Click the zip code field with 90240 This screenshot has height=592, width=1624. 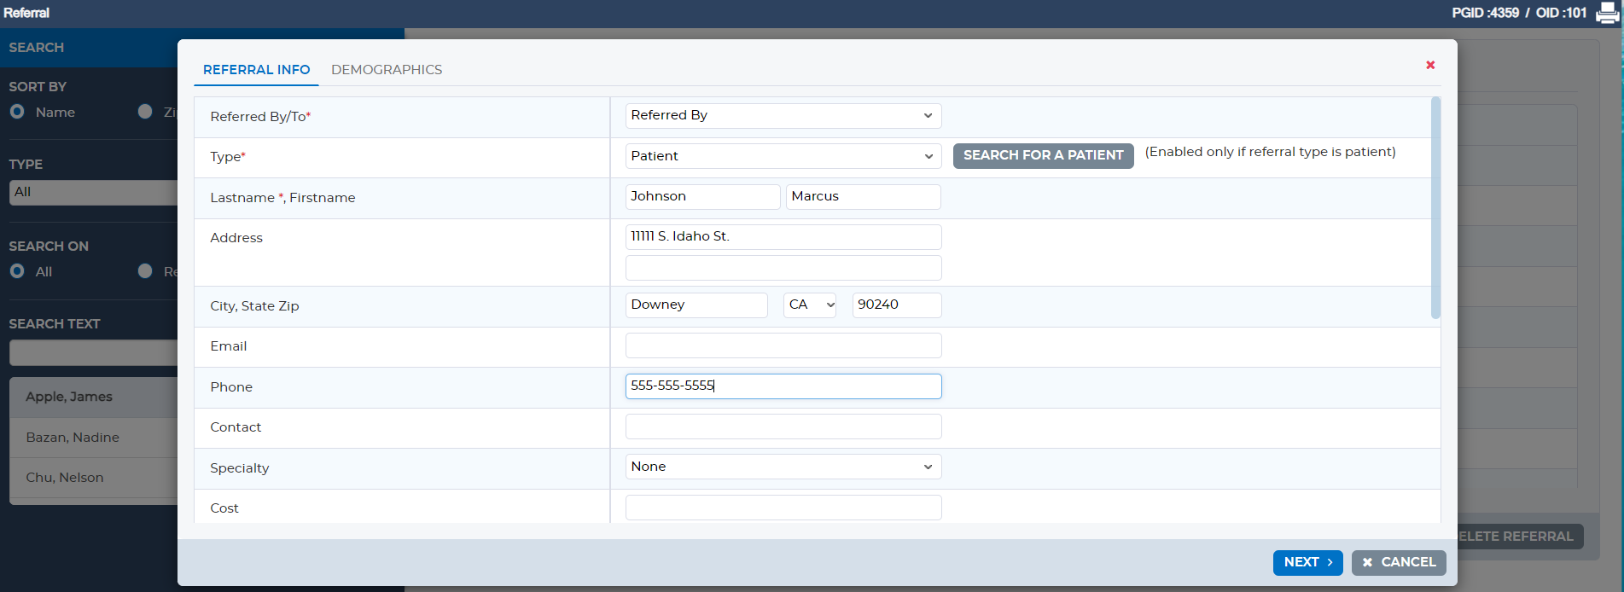click(x=896, y=305)
